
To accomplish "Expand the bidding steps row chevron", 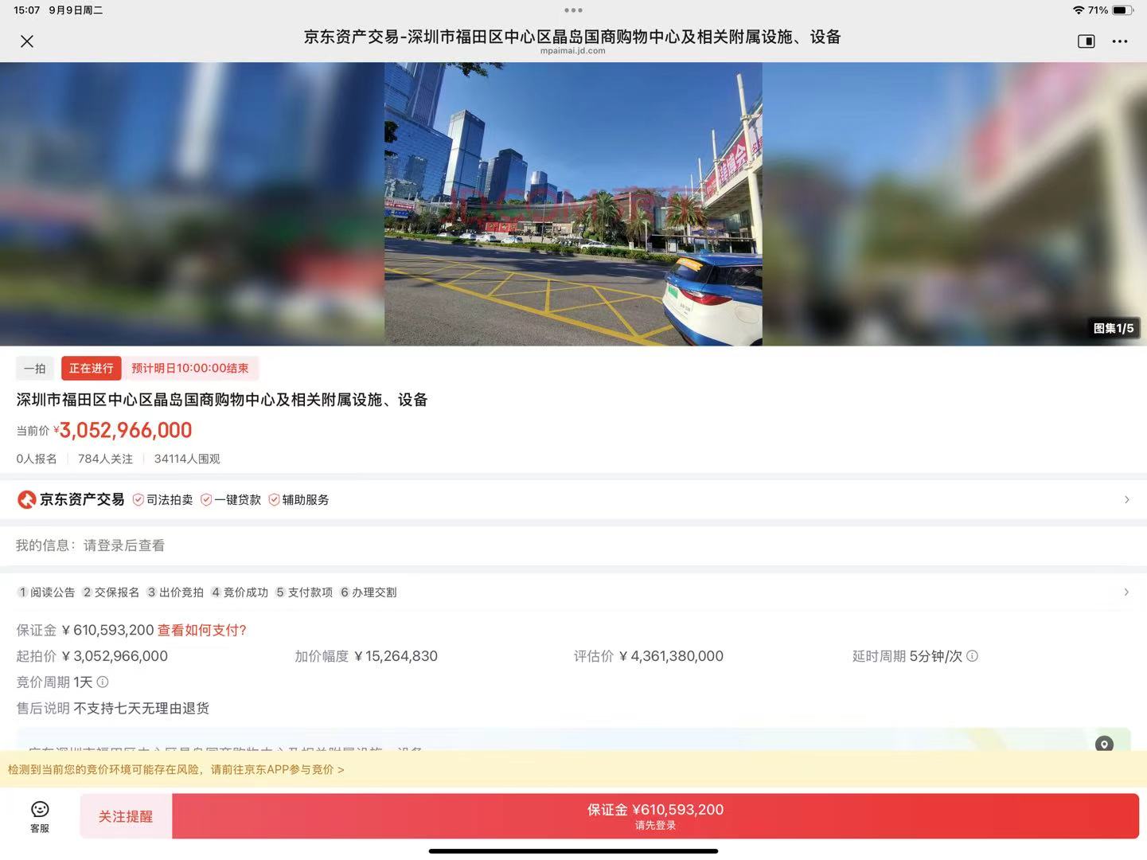I will [x=1126, y=592].
